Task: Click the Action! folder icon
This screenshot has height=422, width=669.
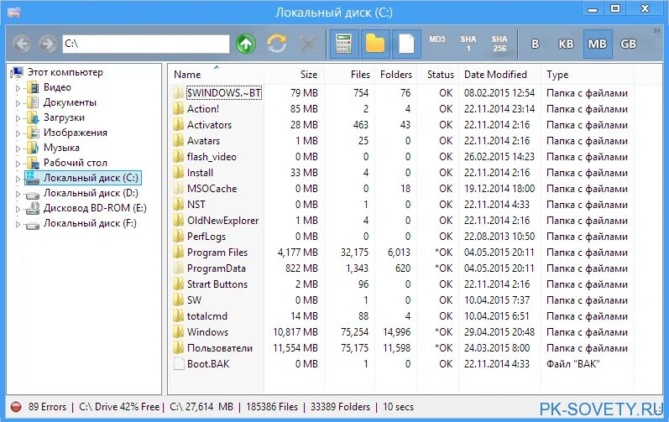Action: click(178, 109)
